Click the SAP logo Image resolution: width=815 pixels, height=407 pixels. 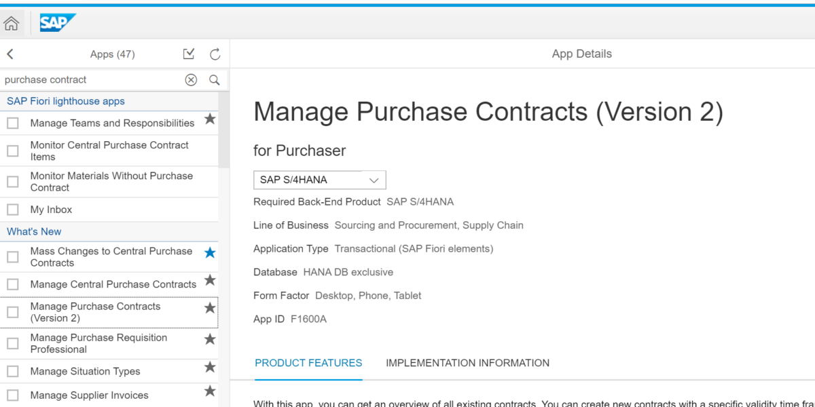coord(57,24)
